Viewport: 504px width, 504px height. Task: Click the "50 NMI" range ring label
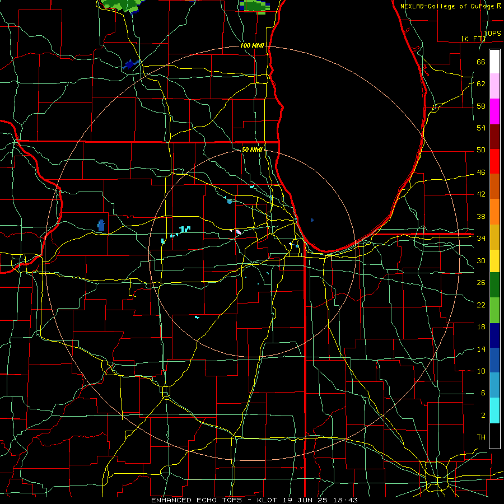251,150
